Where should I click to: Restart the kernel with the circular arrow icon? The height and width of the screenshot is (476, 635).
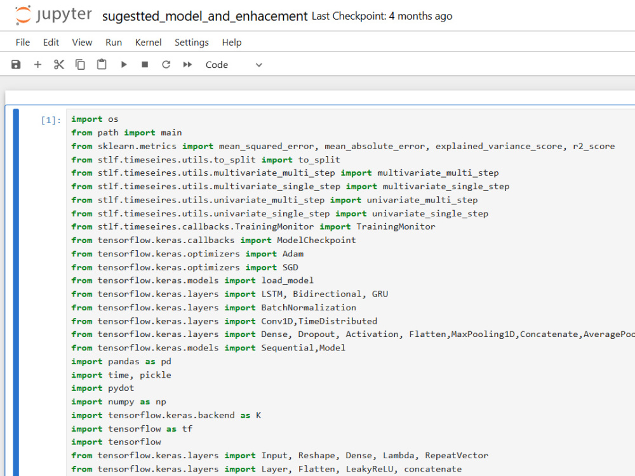pyautogui.click(x=166, y=65)
